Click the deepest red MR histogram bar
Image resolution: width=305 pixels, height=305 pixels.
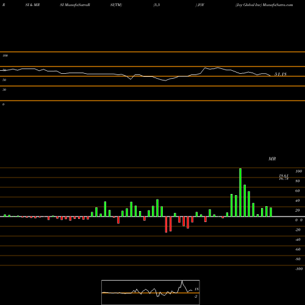[x=166, y=224]
